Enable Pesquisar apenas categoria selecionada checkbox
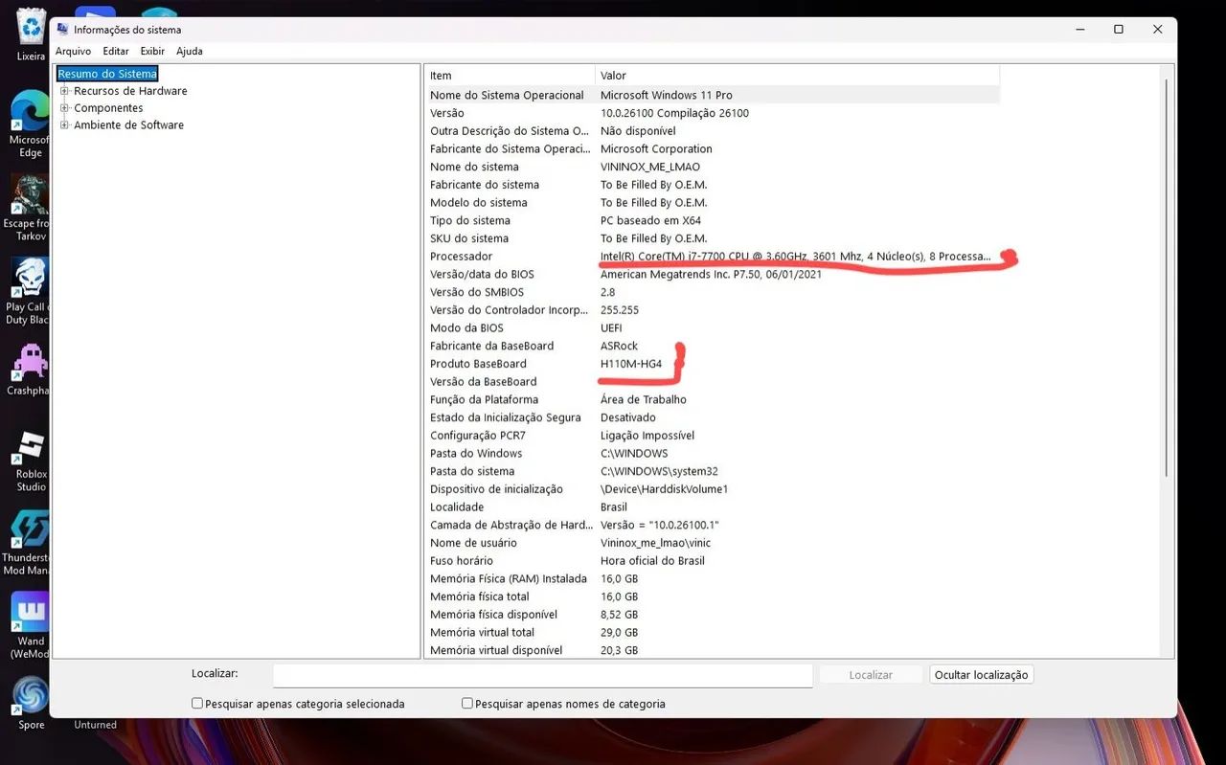This screenshot has height=765, width=1226. coord(197,704)
